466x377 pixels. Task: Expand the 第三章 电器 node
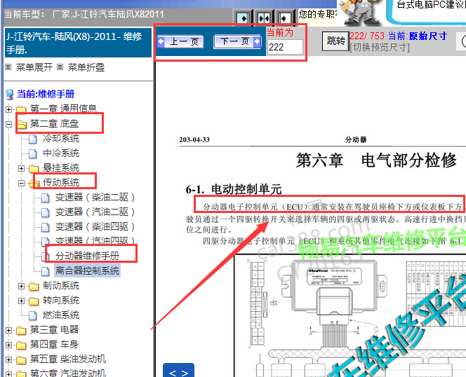click(x=8, y=330)
